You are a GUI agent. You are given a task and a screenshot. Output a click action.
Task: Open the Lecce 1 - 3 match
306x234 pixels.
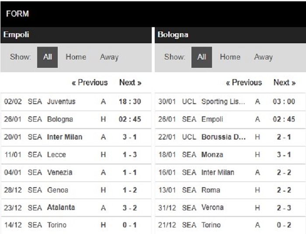76,155
